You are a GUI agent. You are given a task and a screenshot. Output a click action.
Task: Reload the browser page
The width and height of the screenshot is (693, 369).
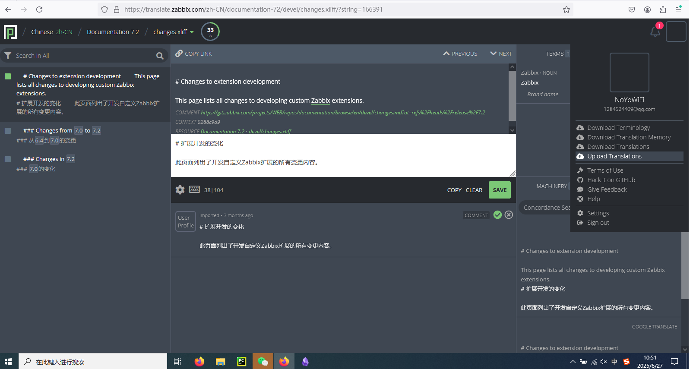[39, 9]
